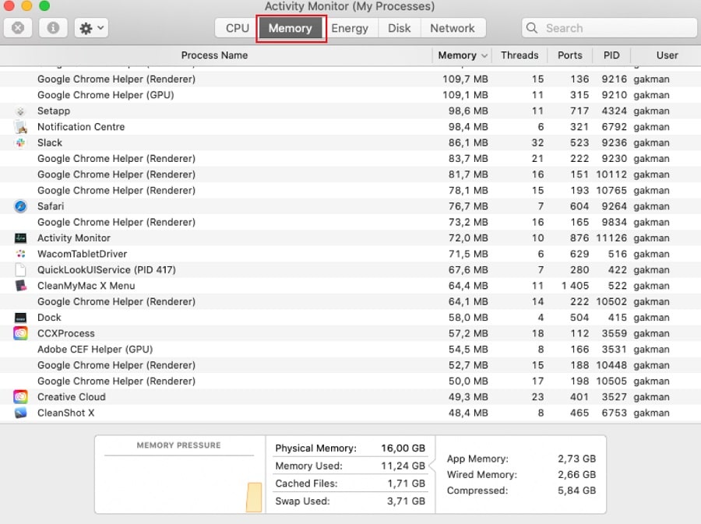Click the Slack app icon
This screenshot has height=524, width=701.
20,143
